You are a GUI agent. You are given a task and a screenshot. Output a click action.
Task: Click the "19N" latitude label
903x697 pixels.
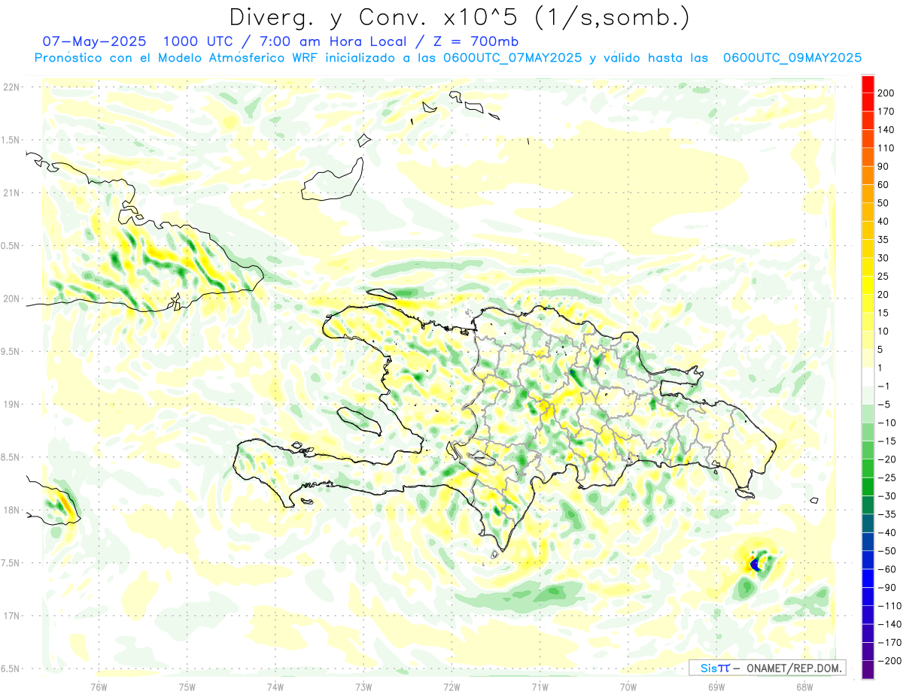[11, 405]
